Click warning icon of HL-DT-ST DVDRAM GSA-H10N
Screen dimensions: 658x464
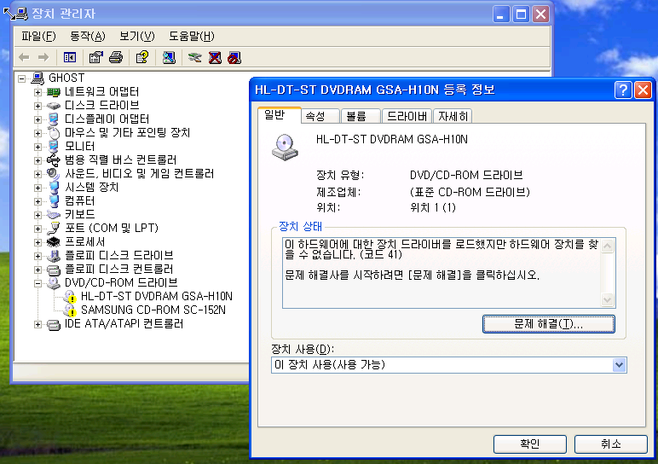[x=70, y=297]
